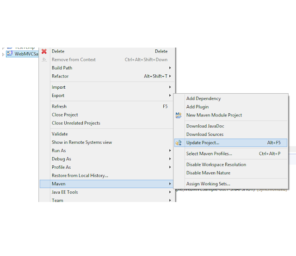Select the Run As entry
This screenshot has height=256, width=296.
[106, 151]
